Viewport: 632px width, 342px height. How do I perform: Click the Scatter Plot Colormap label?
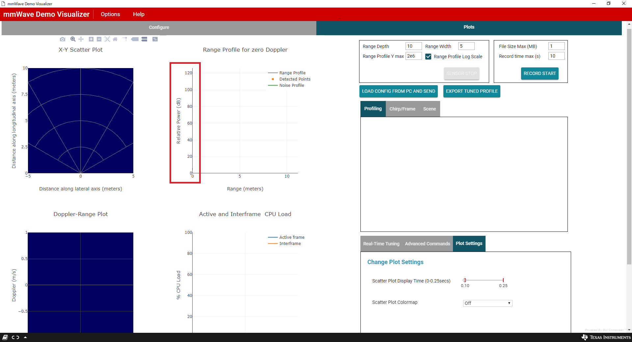click(x=395, y=302)
